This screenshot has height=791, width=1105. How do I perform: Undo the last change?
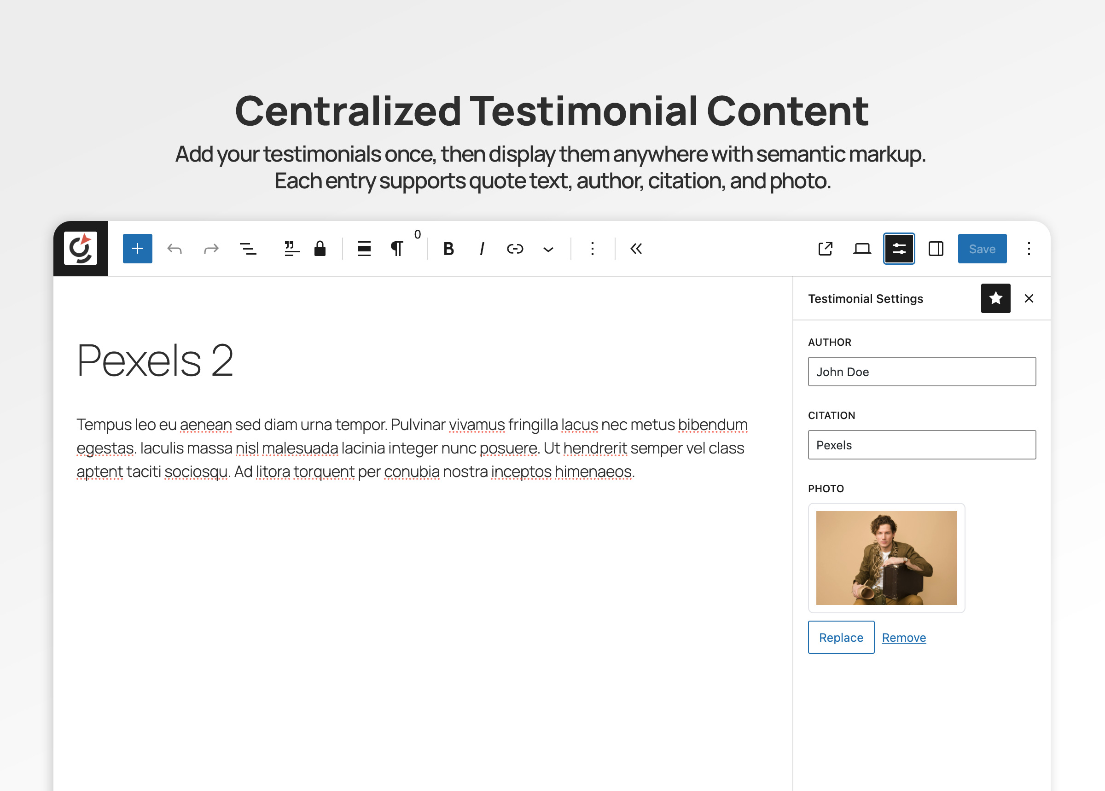point(175,249)
